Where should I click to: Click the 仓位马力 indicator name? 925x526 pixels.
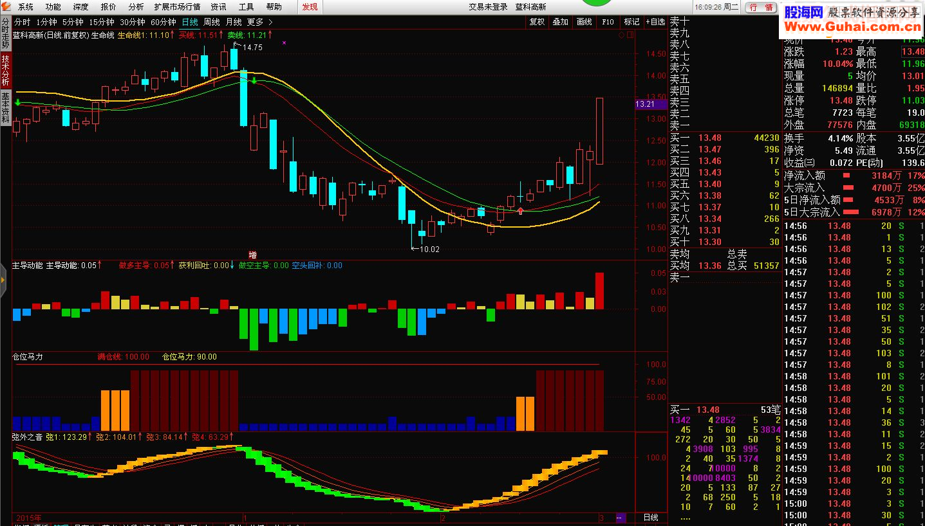[28, 357]
